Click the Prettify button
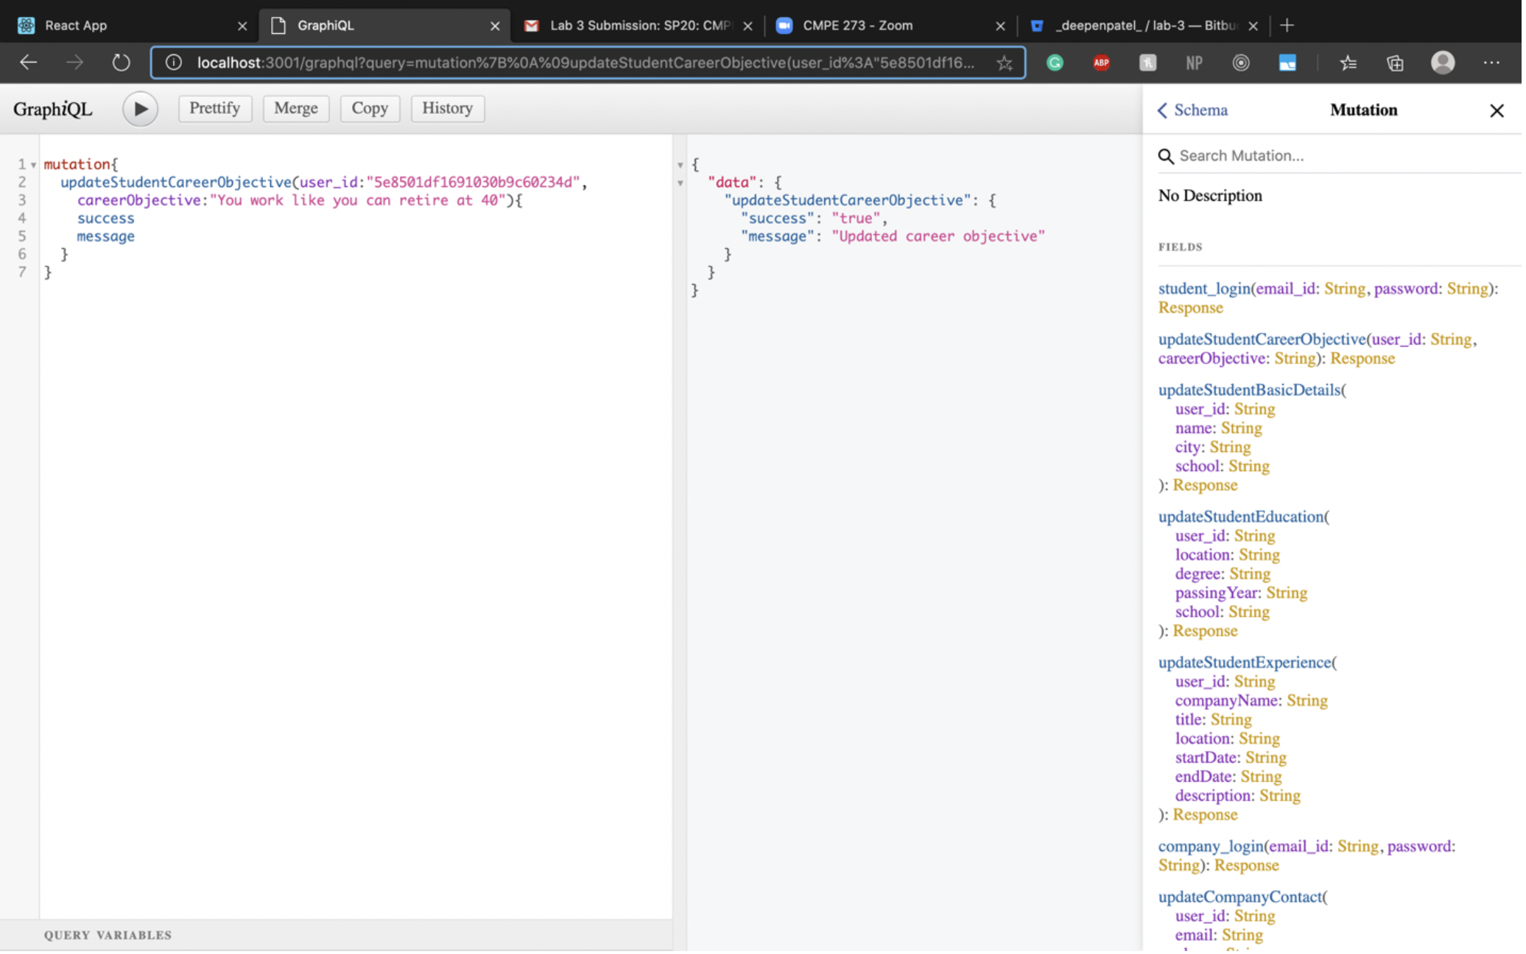 [x=215, y=109]
